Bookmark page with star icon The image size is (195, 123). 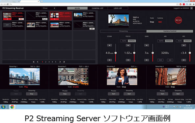click(177, 4)
